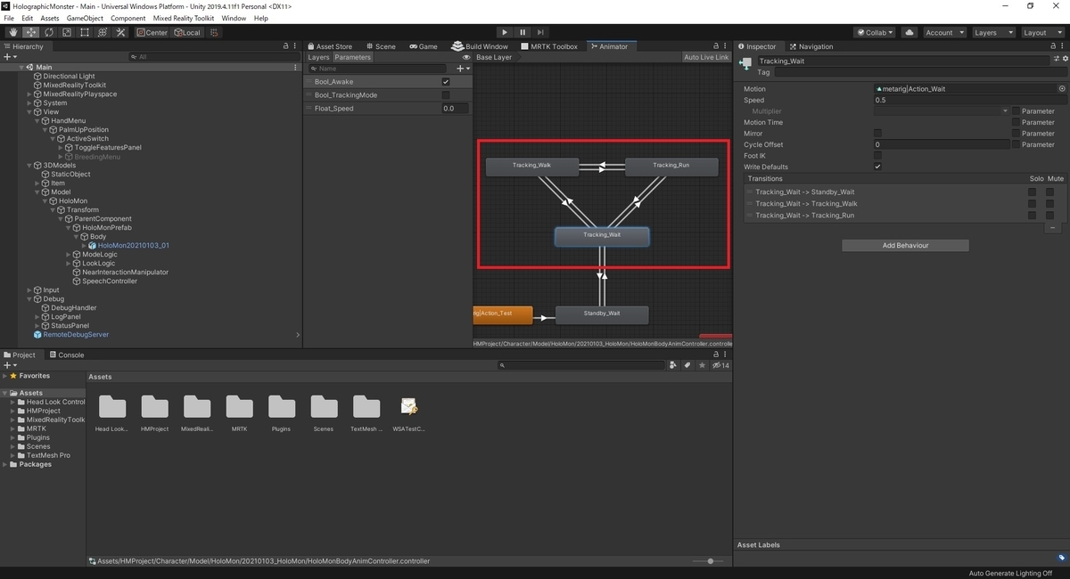Remove transition with minus button
The image size is (1070, 579).
[x=1054, y=228]
